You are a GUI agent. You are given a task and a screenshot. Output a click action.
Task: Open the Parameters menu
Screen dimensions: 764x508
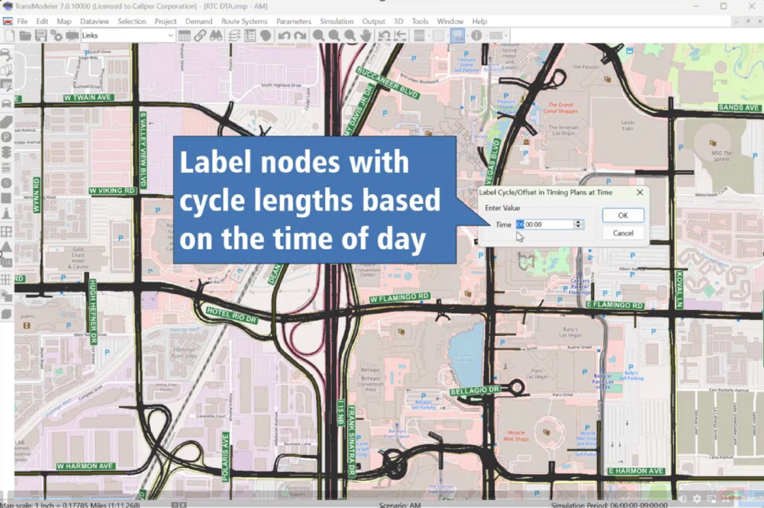(x=294, y=21)
